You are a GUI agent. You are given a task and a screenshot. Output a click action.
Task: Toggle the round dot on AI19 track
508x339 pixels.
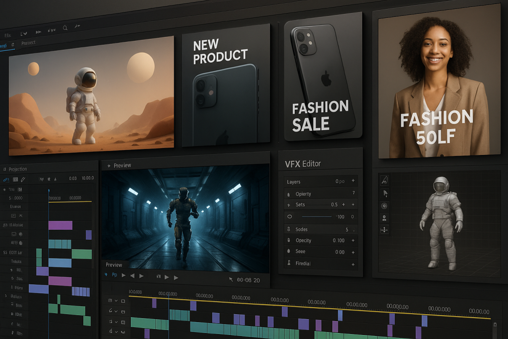tap(21, 243)
